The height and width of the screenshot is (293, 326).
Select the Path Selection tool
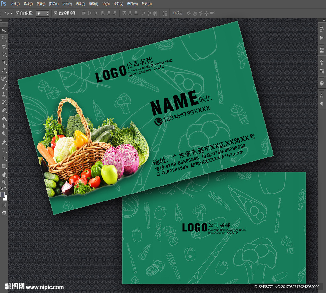point(4,158)
